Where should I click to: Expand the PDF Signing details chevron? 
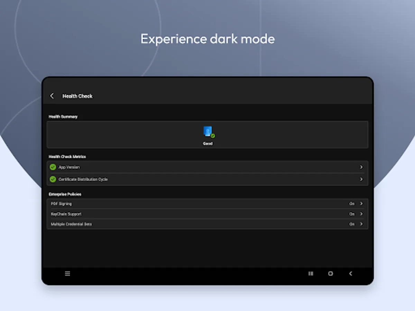tap(361, 204)
